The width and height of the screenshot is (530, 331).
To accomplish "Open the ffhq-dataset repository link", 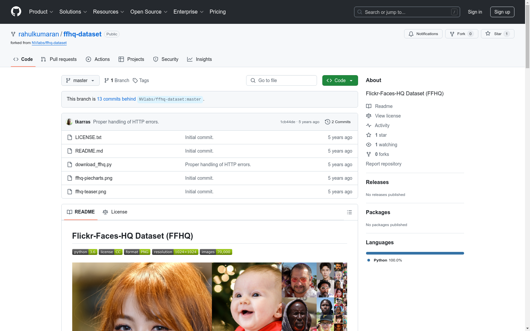I will (82, 34).
